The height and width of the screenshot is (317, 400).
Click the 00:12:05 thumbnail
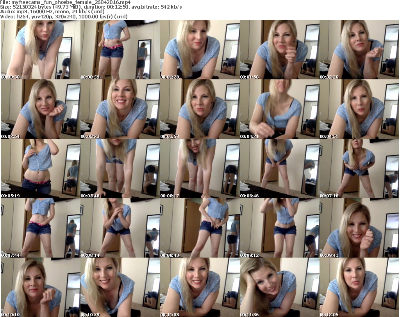359,287
